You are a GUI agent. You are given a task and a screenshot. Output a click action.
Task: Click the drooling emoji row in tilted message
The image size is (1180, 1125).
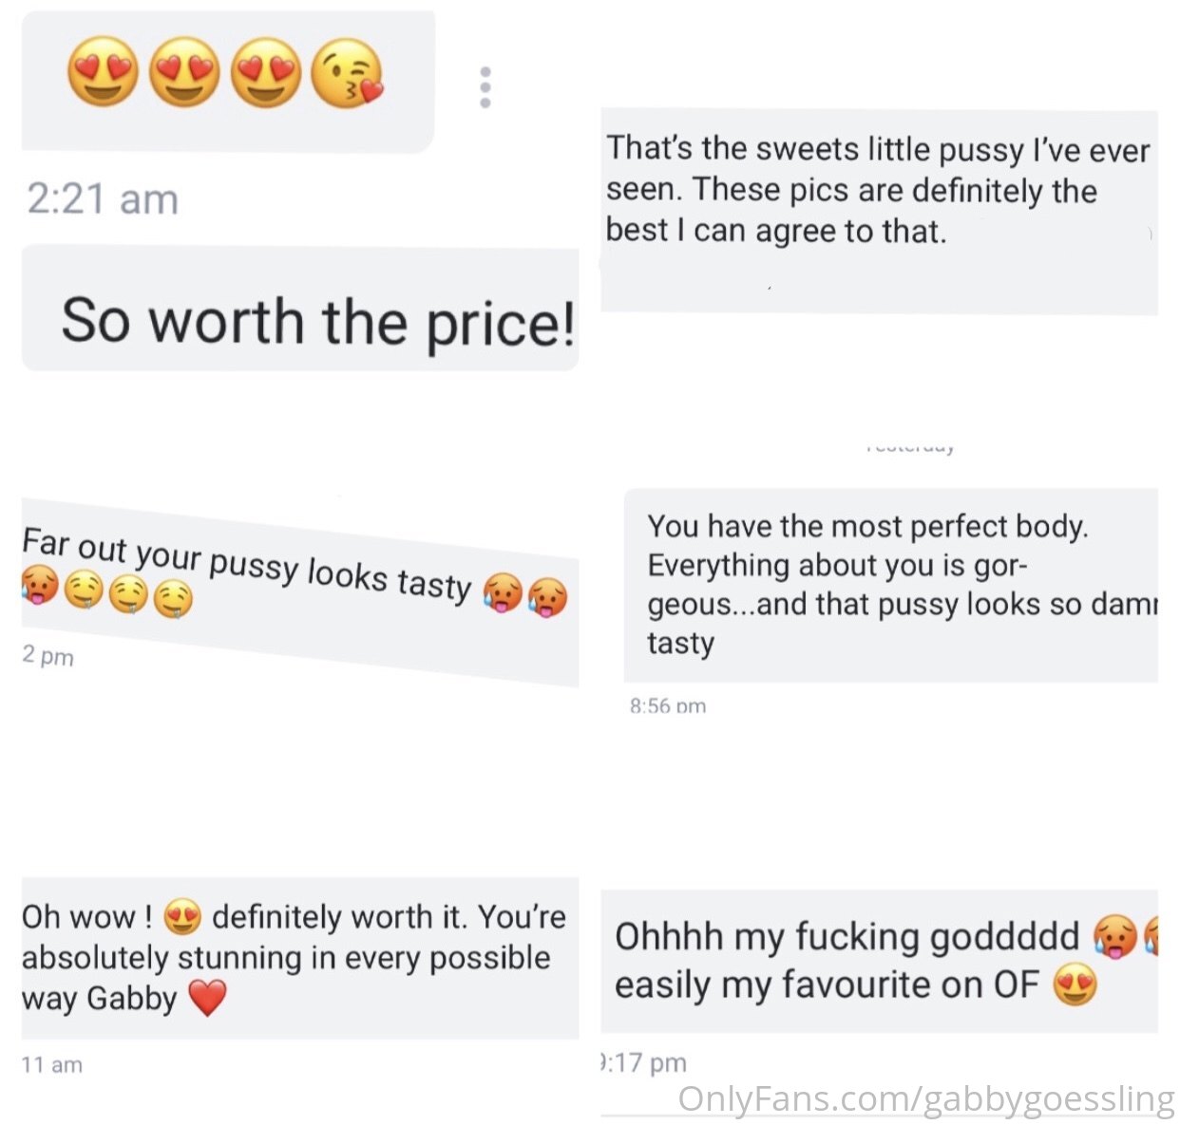(x=129, y=594)
